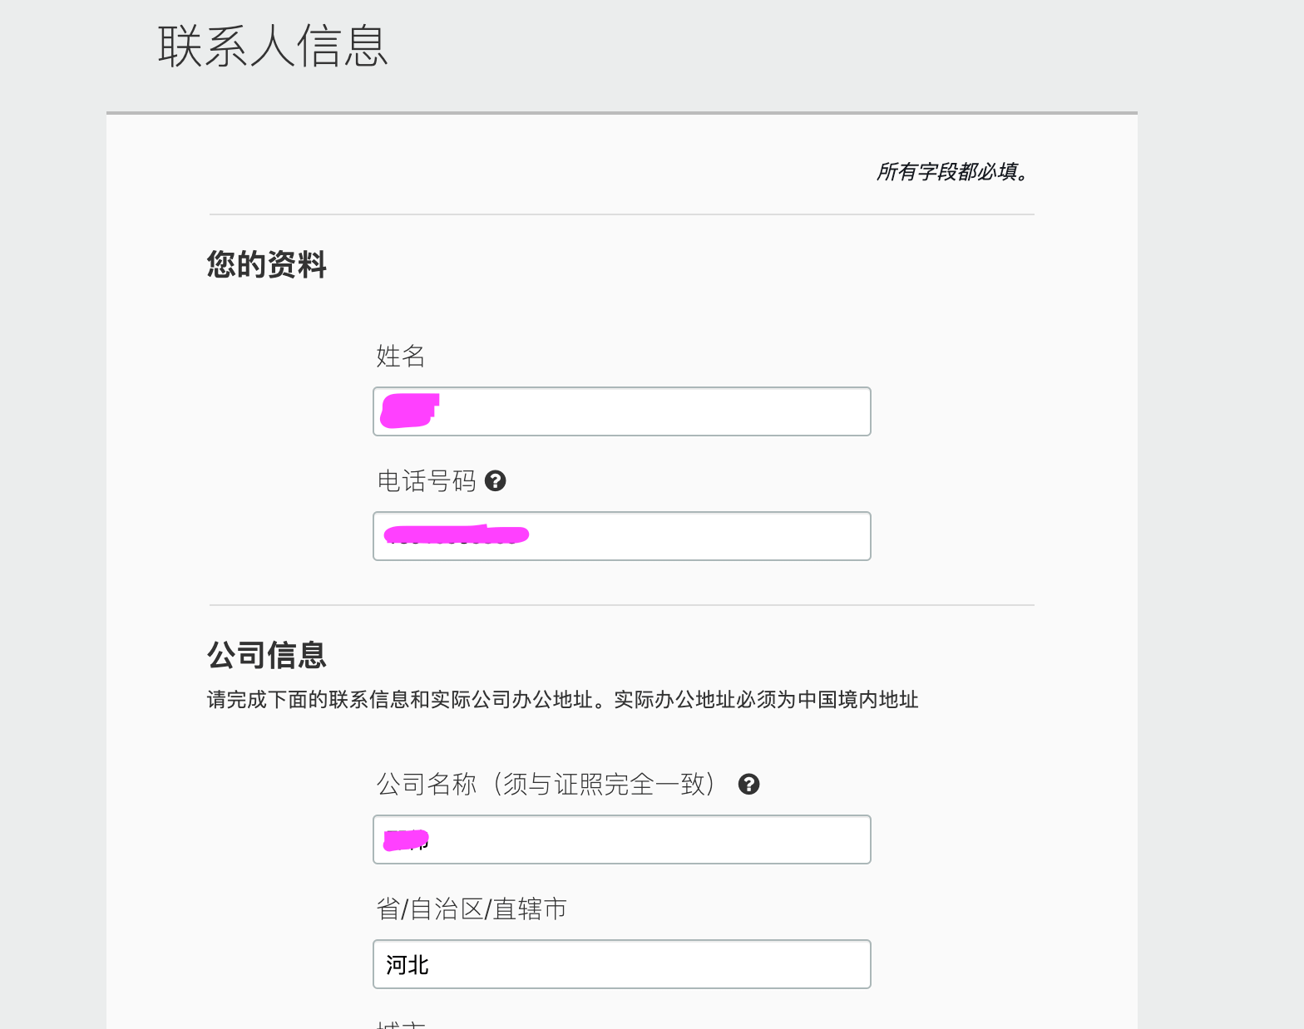Focus the 姓名 text input field
This screenshot has height=1029, width=1304.
coord(622,411)
